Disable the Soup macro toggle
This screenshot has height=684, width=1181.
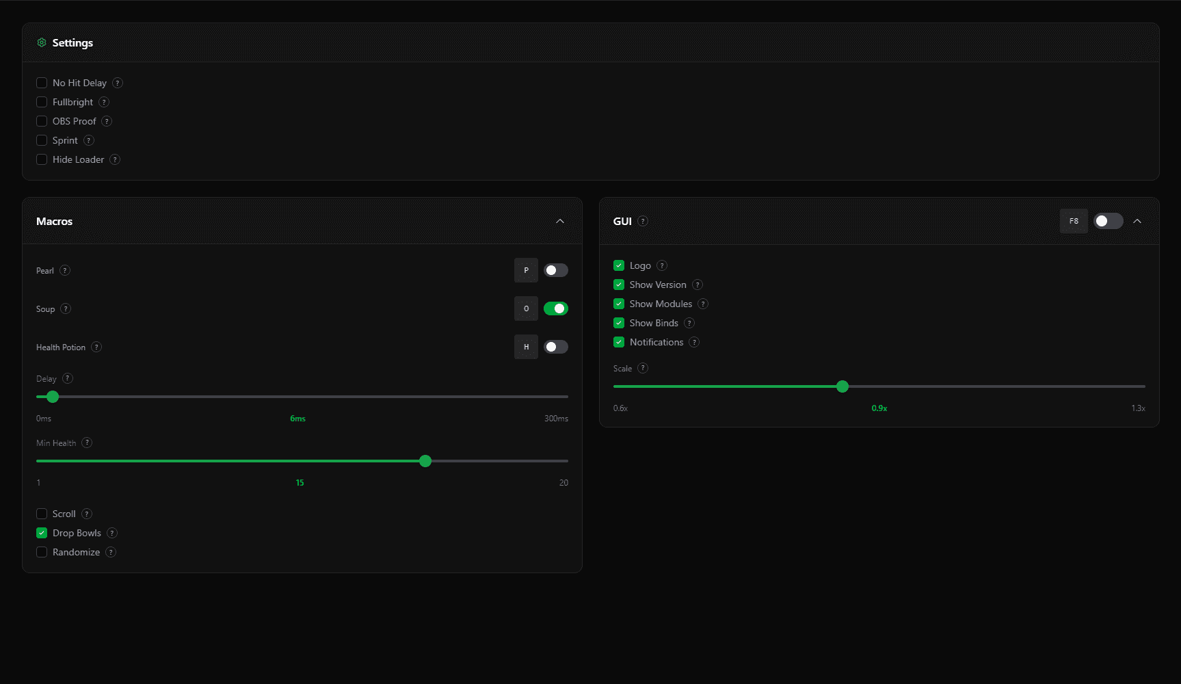pyautogui.click(x=555, y=308)
